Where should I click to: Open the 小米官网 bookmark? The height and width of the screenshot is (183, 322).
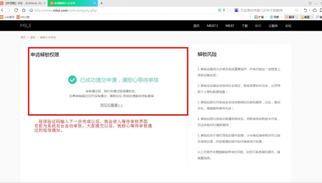click(7, 17)
